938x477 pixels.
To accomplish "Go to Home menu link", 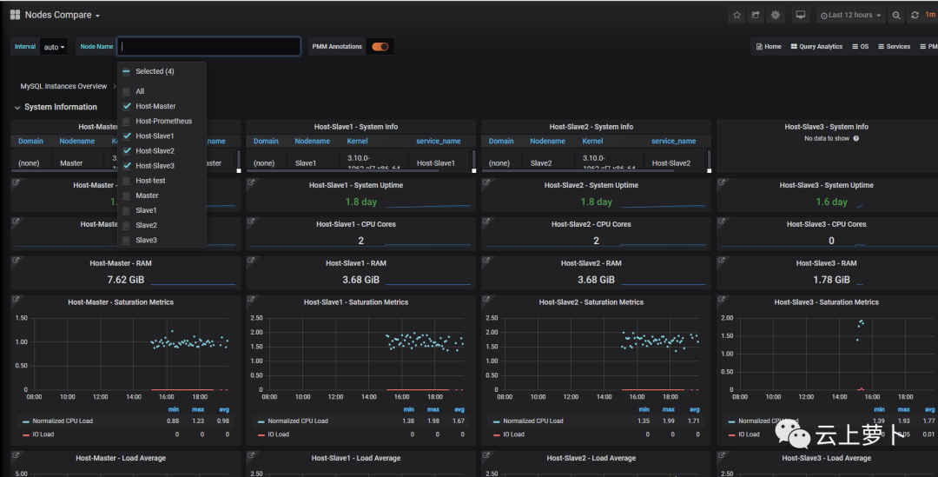I will coord(769,47).
